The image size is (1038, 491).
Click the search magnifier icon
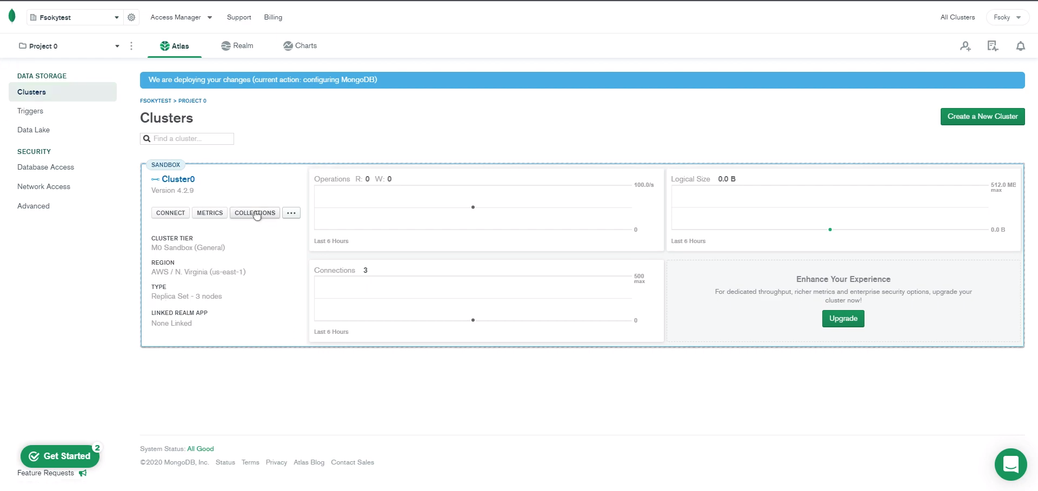pyautogui.click(x=147, y=139)
